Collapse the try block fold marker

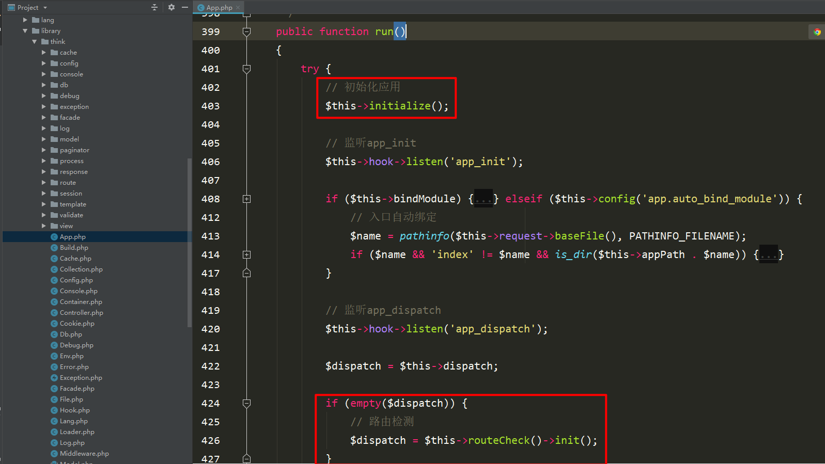(x=247, y=69)
